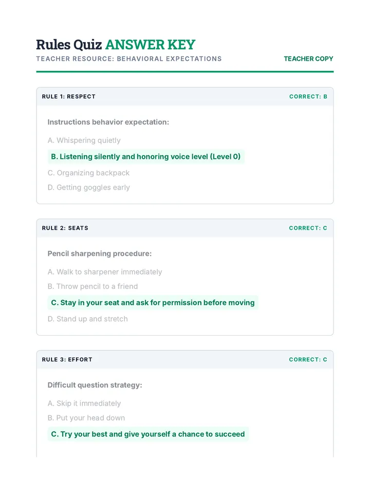Click the CORRECT: B label
The image size is (370, 479).
(x=308, y=97)
